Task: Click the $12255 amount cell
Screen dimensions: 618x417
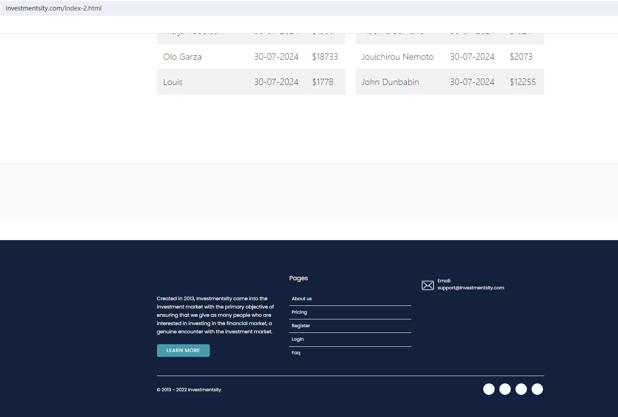Action: (522, 82)
